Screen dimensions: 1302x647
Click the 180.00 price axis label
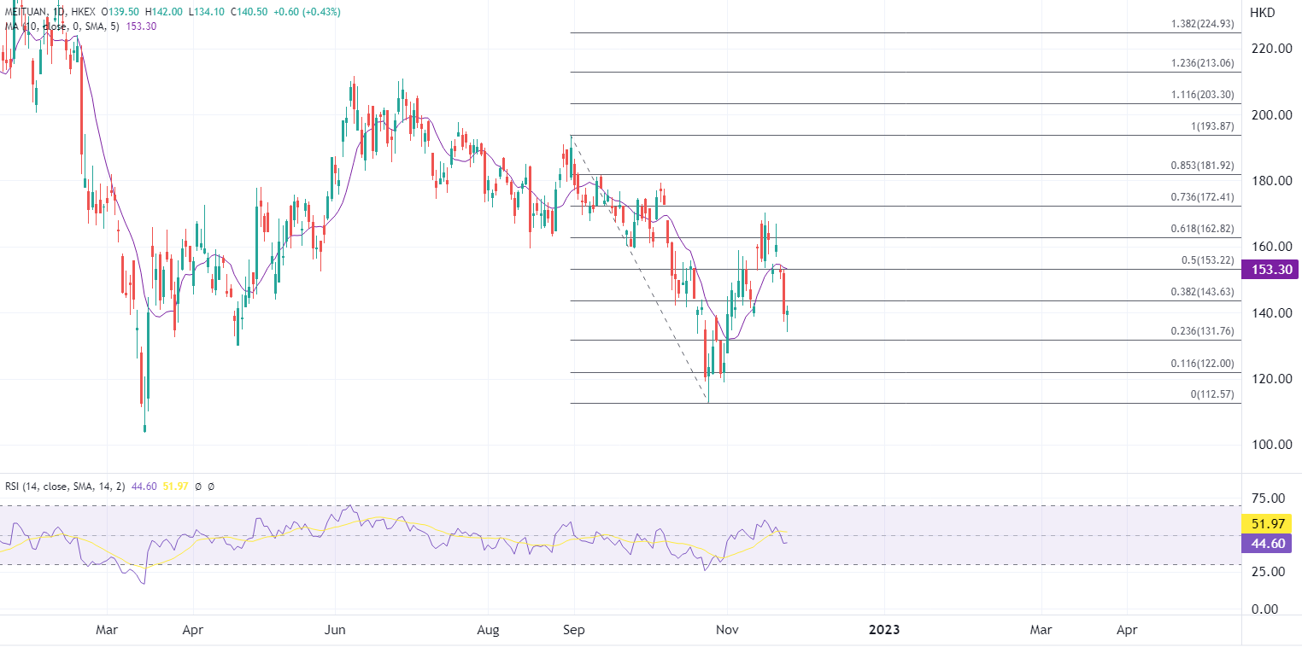(x=1271, y=181)
